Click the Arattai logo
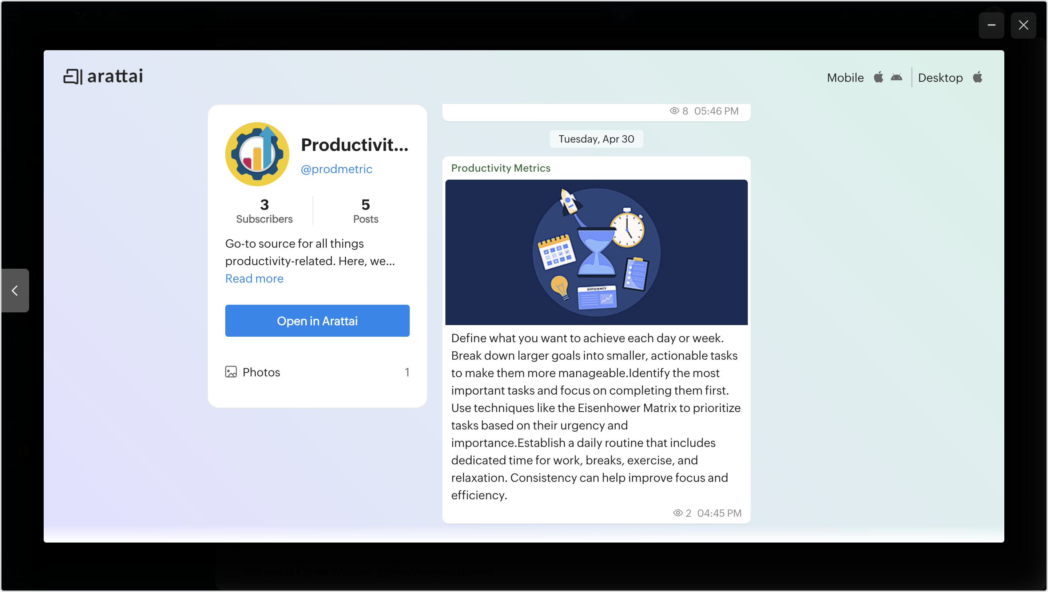Viewport: 1048px width, 592px height. pyautogui.click(x=103, y=76)
